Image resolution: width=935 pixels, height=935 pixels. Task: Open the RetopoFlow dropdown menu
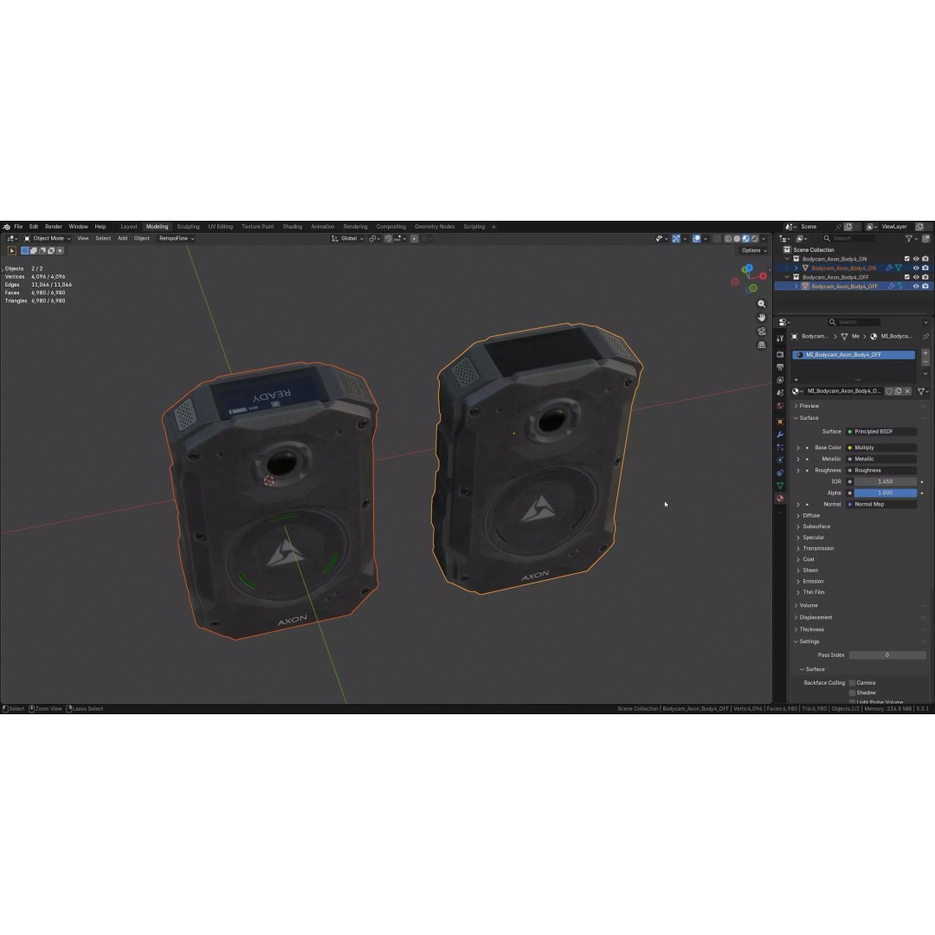coord(177,239)
